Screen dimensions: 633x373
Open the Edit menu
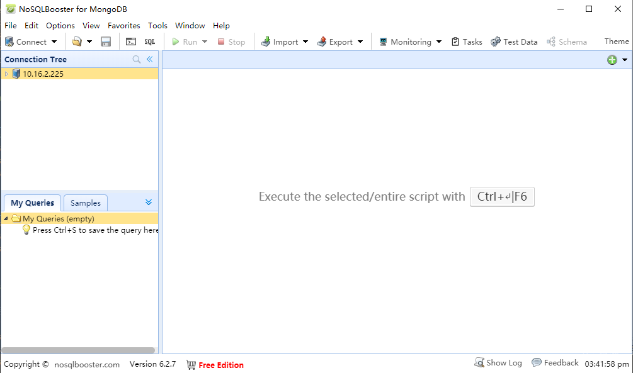tap(31, 25)
